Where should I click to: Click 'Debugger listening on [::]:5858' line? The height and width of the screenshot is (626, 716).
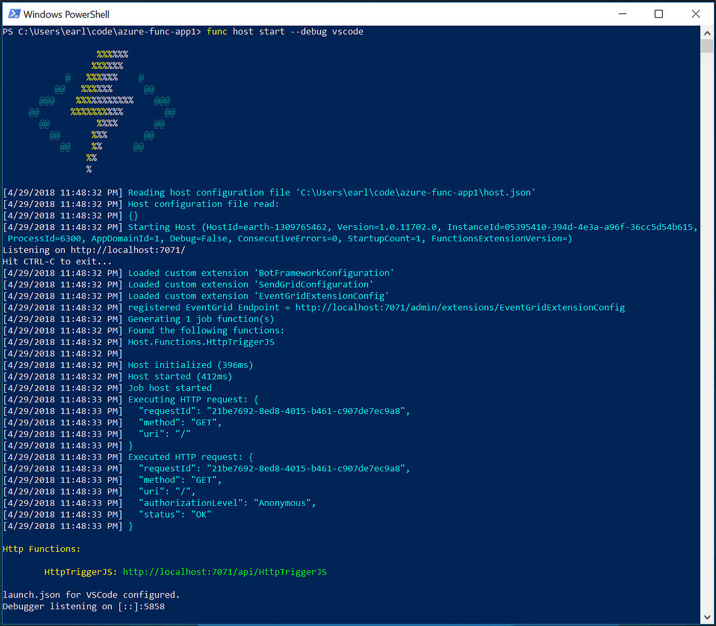click(84, 606)
